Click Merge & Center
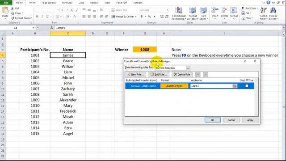Viewport: 286px width, 161px height. [x=123, y=17]
